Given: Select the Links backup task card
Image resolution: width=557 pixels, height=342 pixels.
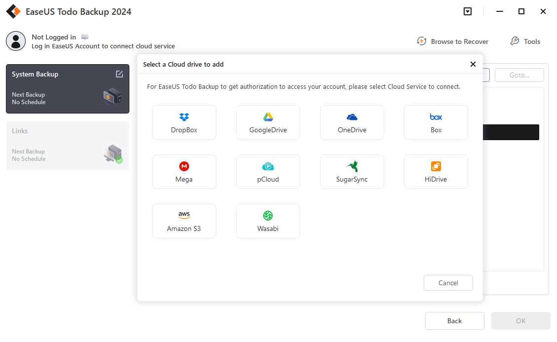Looking at the screenshot, I should [x=68, y=146].
